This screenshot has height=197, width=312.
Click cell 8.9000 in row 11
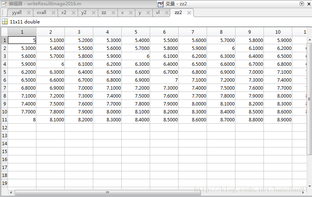[x=278, y=119]
